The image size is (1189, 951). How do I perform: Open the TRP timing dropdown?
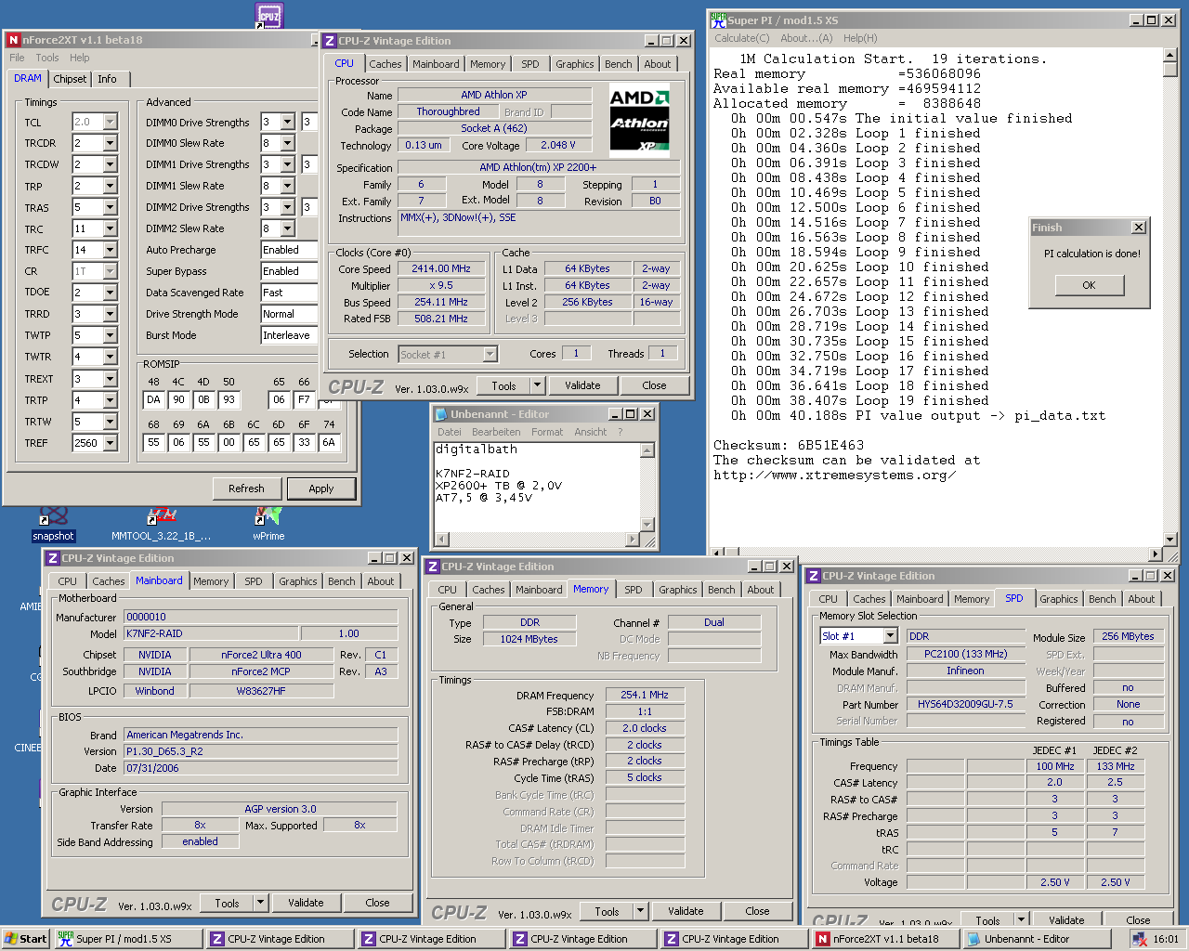pyautogui.click(x=111, y=186)
